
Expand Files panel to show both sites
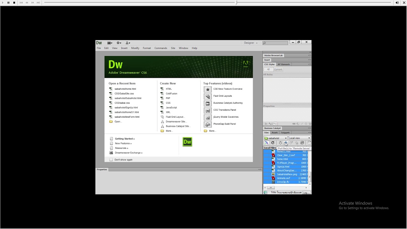click(309, 143)
